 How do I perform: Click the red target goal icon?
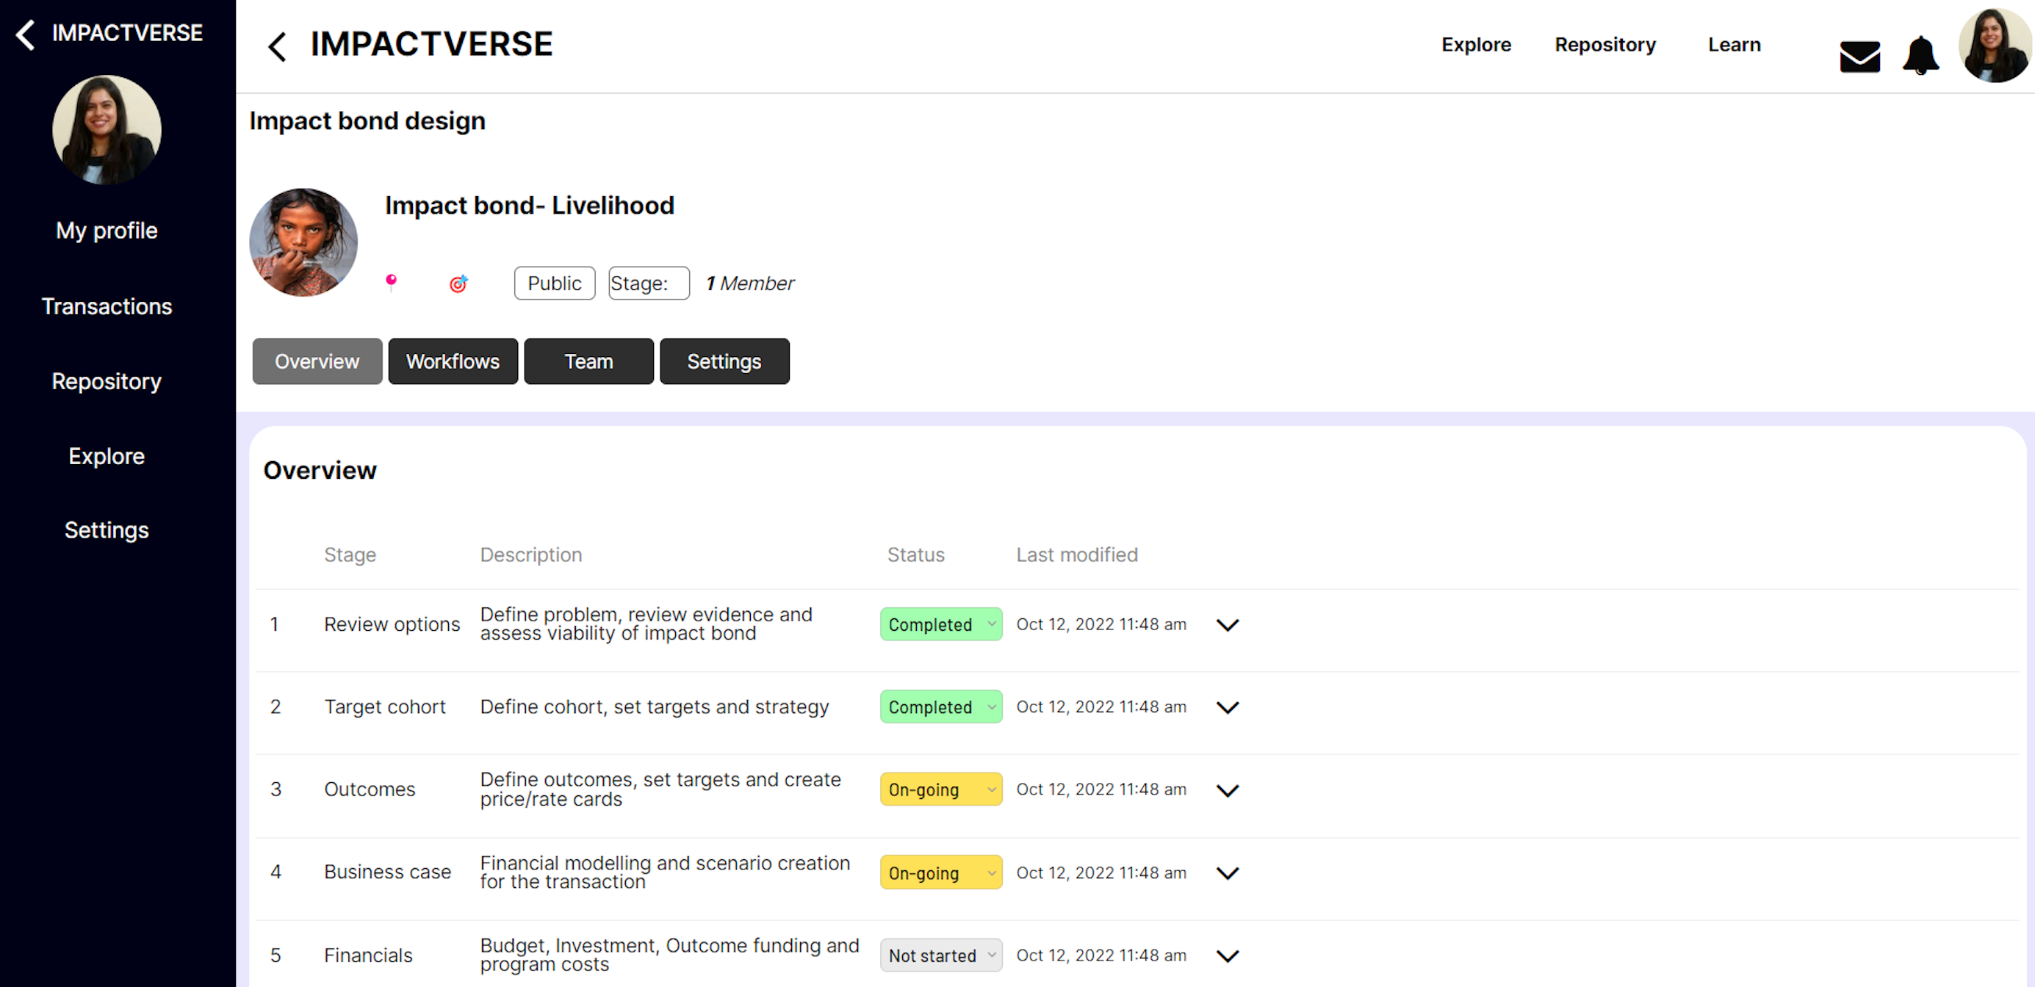coord(458,283)
